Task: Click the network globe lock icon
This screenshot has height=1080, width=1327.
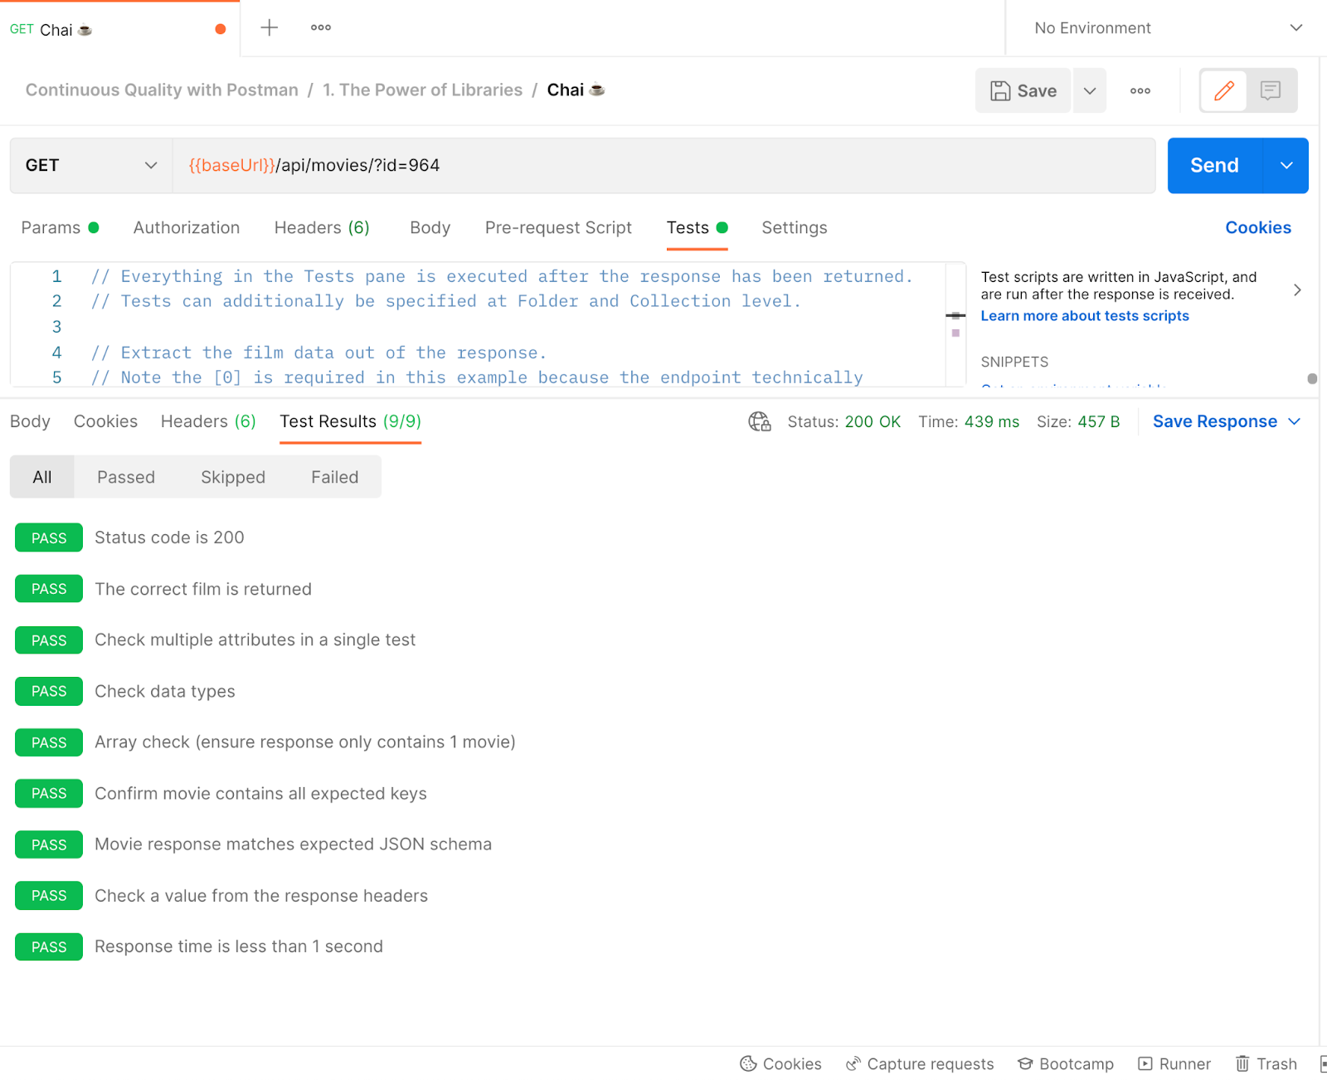Action: pos(760,421)
